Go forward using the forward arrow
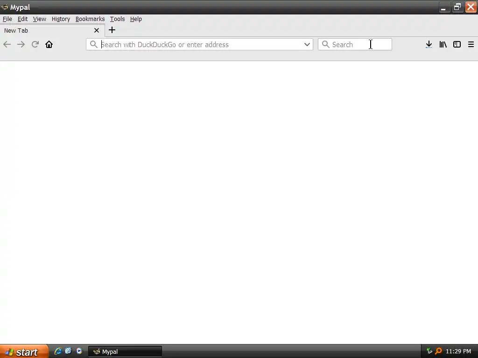The height and width of the screenshot is (358, 478). point(21,44)
